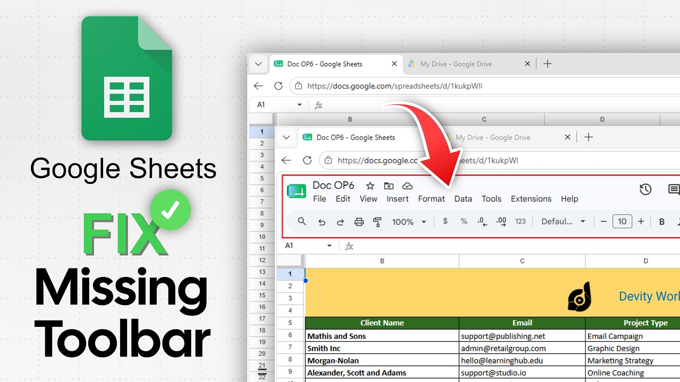
Task: Open the File menu
Action: pos(320,198)
